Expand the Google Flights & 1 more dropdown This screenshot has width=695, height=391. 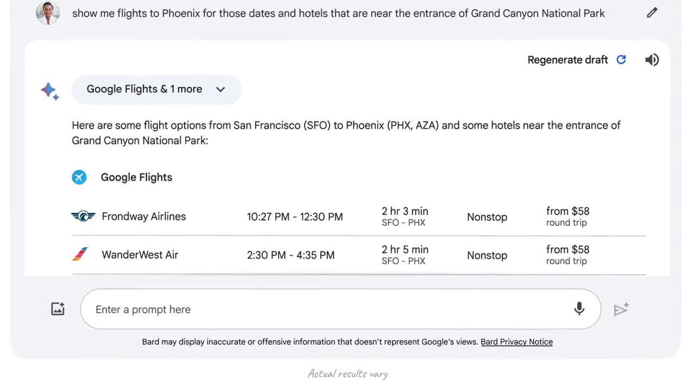tap(156, 90)
